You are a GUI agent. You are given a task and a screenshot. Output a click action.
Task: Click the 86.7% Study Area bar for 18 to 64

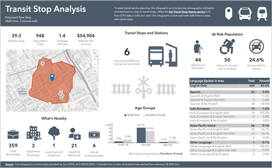pos(141,135)
